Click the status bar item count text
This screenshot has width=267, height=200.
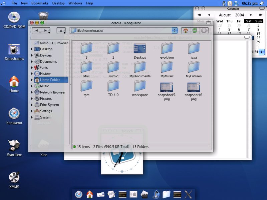[112, 147]
